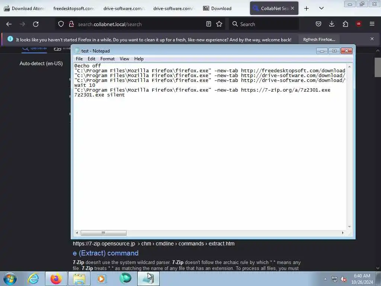This screenshot has height=286, width=381.
Task: Click the muted volume tray icon
Action: coord(343,279)
